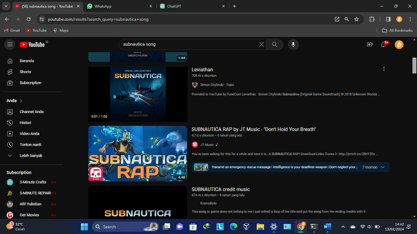The image size is (417, 234).
Task: Open the KremoByte channel name
Action: pyautogui.click(x=208, y=203)
